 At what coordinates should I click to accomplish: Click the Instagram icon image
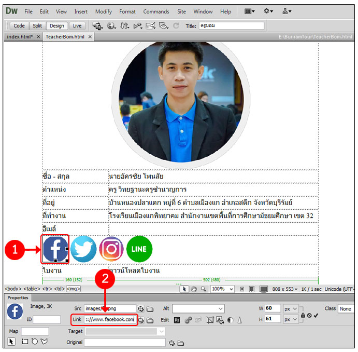111,249
